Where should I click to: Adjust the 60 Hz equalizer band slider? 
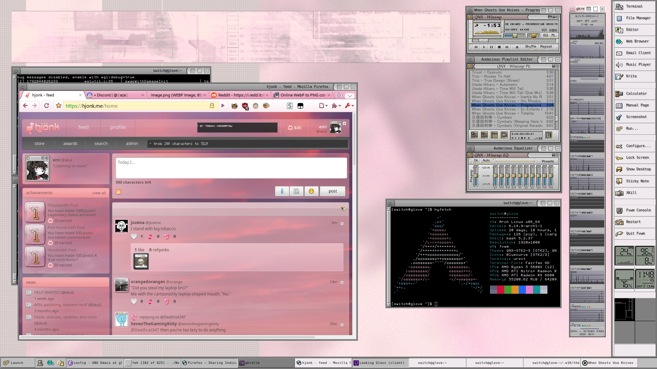(x=495, y=175)
